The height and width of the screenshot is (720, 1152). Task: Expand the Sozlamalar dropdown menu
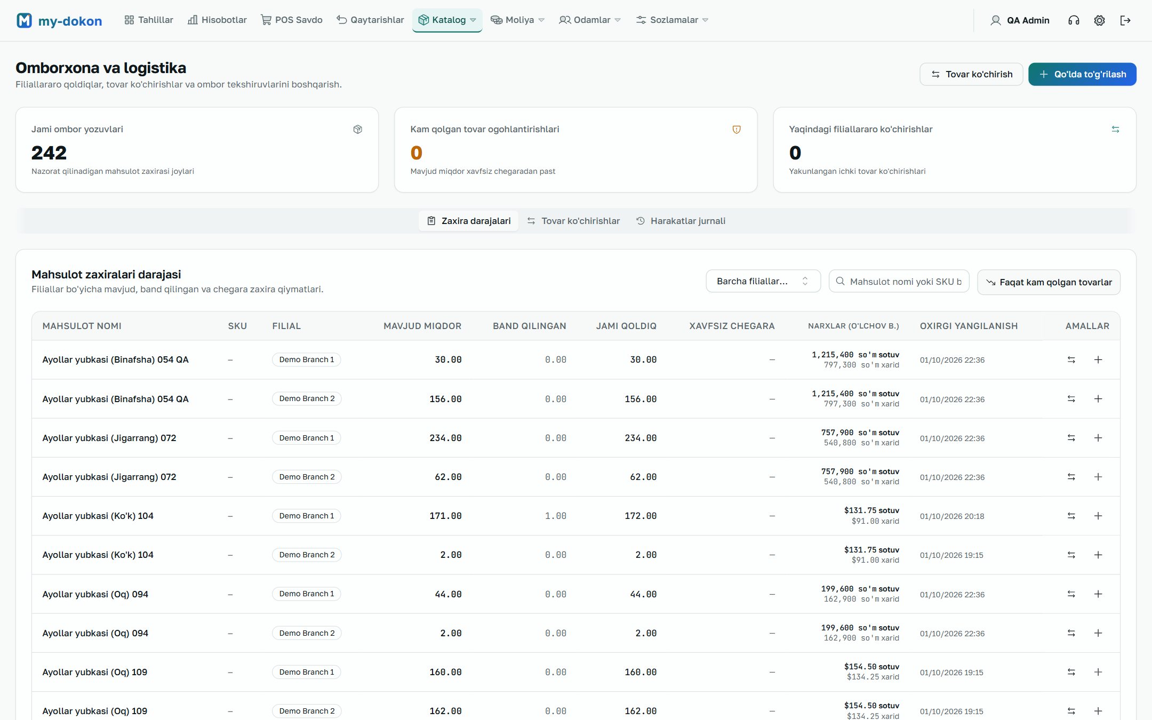point(672,20)
